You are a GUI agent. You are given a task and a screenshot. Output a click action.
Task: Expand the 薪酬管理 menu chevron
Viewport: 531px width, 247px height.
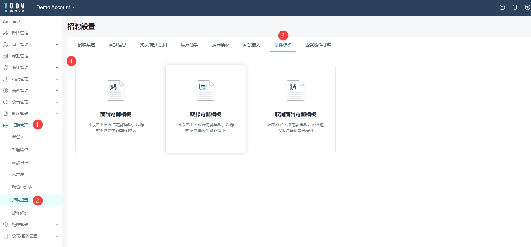click(x=57, y=90)
